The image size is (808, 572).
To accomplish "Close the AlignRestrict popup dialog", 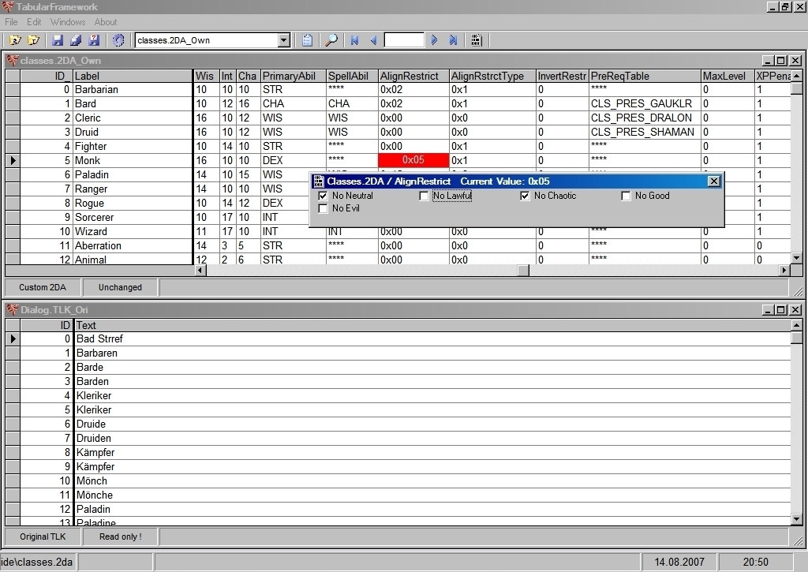I will pyautogui.click(x=713, y=181).
